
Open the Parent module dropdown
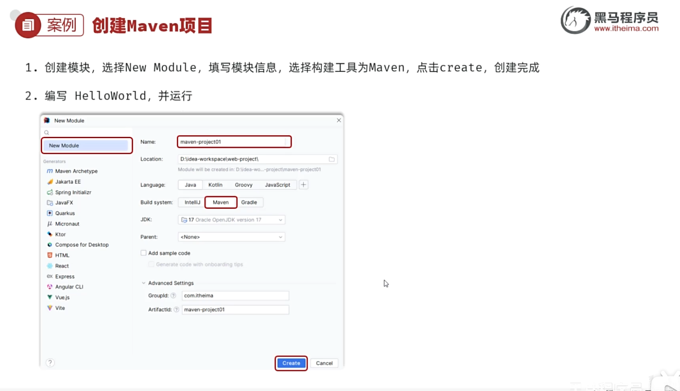coord(280,237)
